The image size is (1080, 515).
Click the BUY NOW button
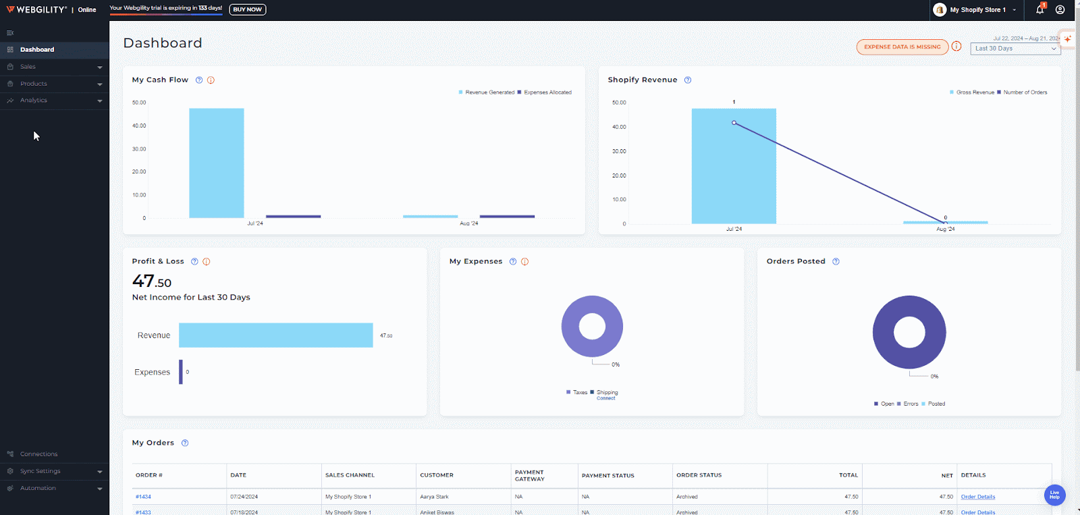coord(248,9)
